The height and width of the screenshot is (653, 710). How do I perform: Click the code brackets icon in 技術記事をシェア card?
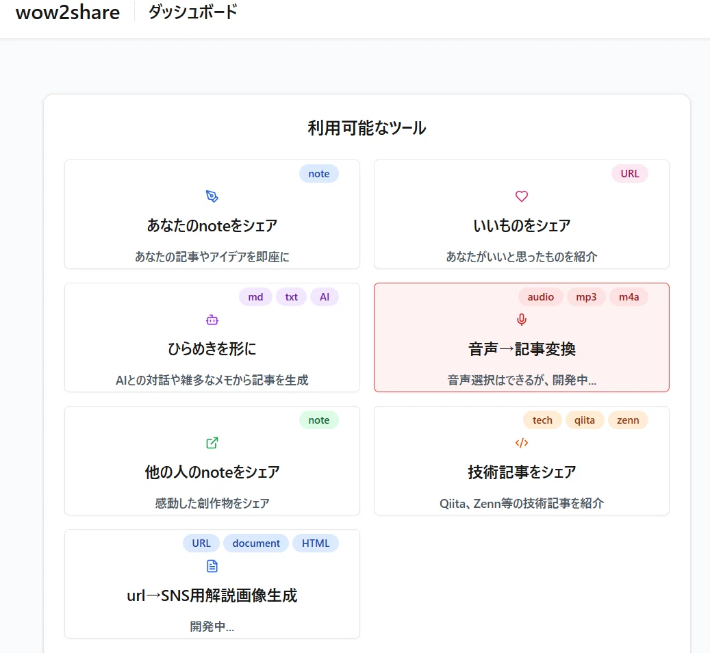point(522,443)
